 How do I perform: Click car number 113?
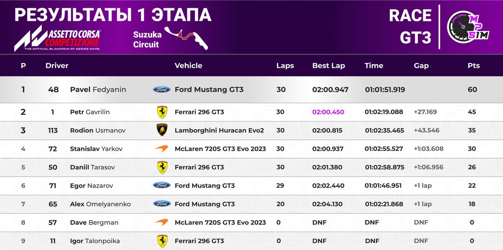[x=53, y=130]
